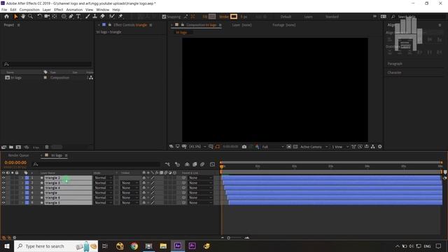Select the Brush tool

(87, 17)
